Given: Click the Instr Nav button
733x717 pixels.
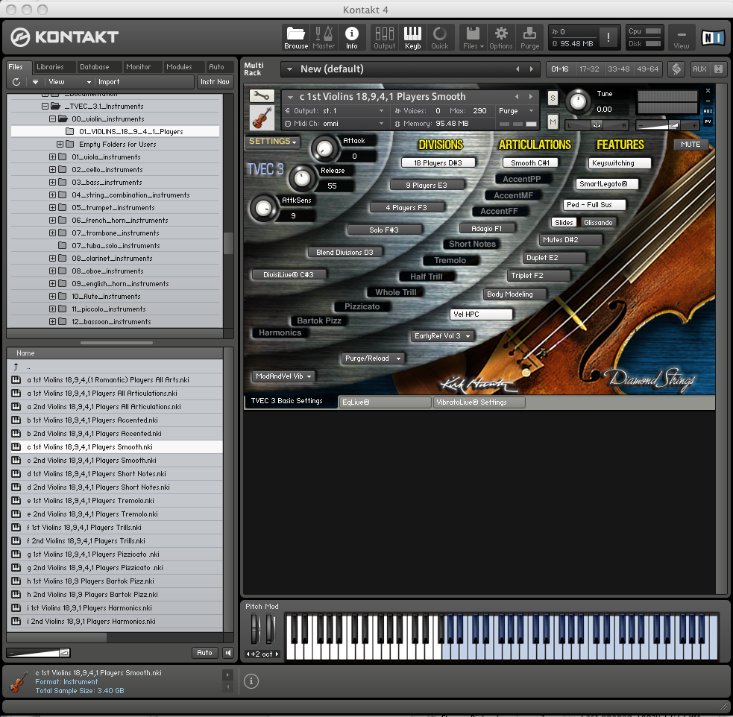Looking at the screenshot, I should [x=215, y=82].
